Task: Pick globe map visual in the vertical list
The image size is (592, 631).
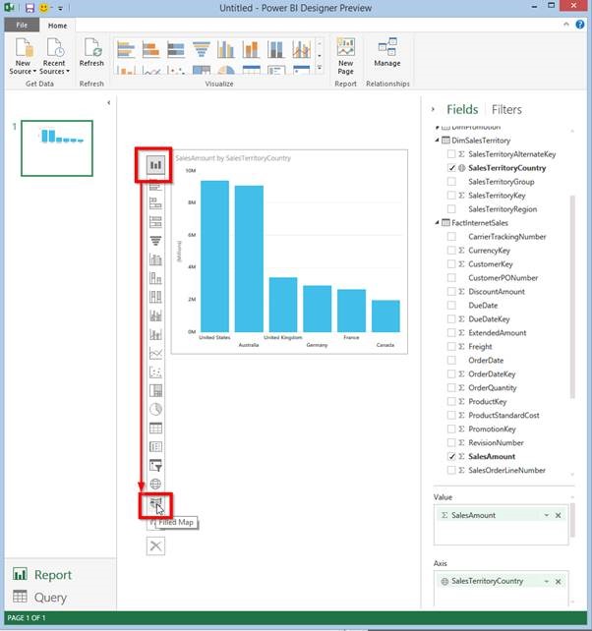Action: pos(155,484)
